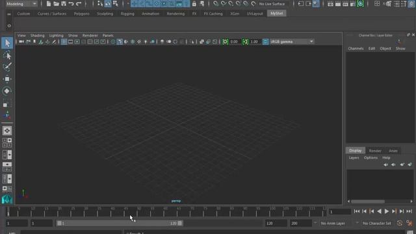The height and width of the screenshot is (234, 416).
Task: Activate the Scale tool
Action: click(7, 104)
